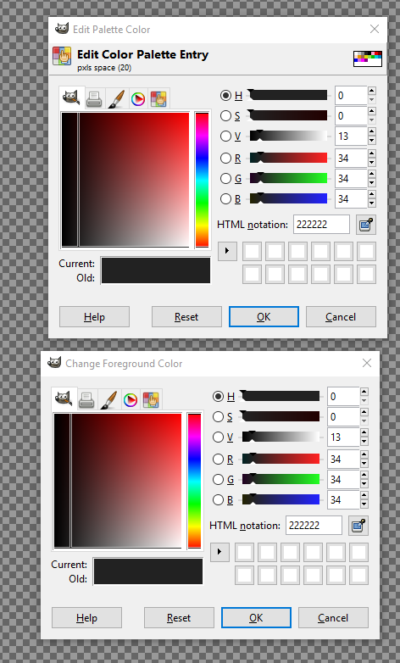Switch to the color Wheel tab in Edit Palette Color
Viewport: 400px width, 663px height.
138,99
